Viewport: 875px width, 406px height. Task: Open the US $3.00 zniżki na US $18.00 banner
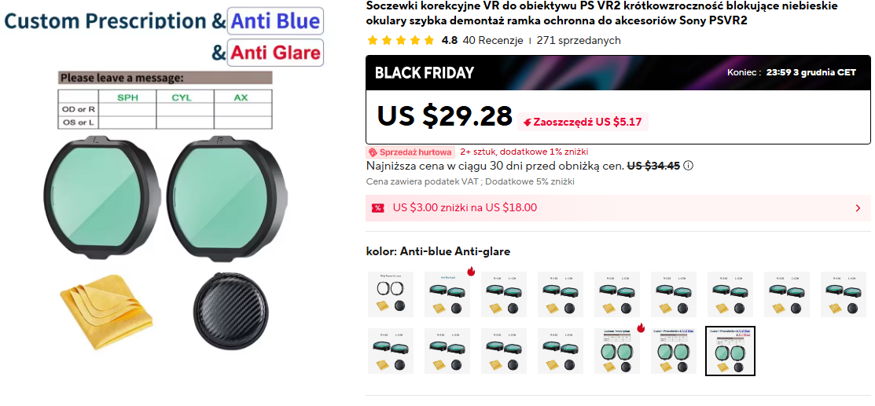point(618,208)
